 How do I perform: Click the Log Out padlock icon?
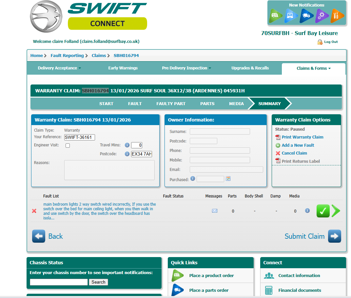tap(320, 42)
